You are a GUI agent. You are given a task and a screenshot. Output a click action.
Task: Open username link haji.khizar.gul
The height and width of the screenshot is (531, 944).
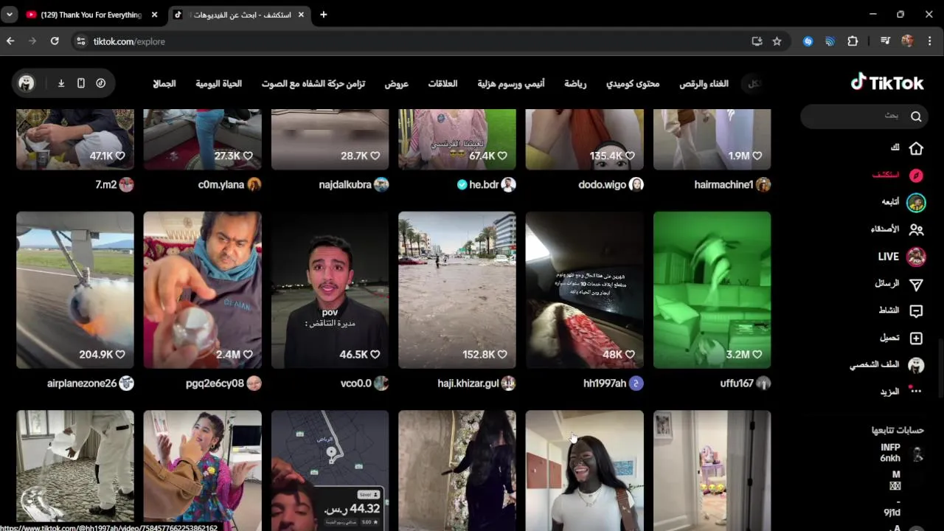pos(468,383)
